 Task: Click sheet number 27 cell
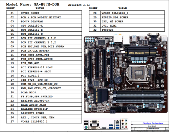pos(12,122)
